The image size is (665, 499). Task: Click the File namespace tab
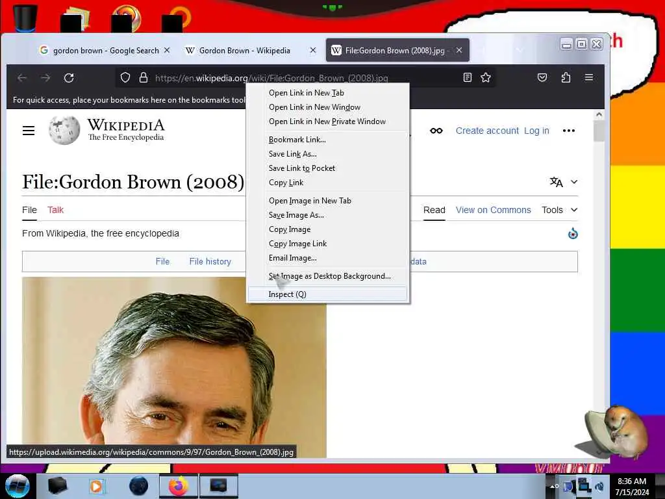pyautogui.click(x=29, y=210)
